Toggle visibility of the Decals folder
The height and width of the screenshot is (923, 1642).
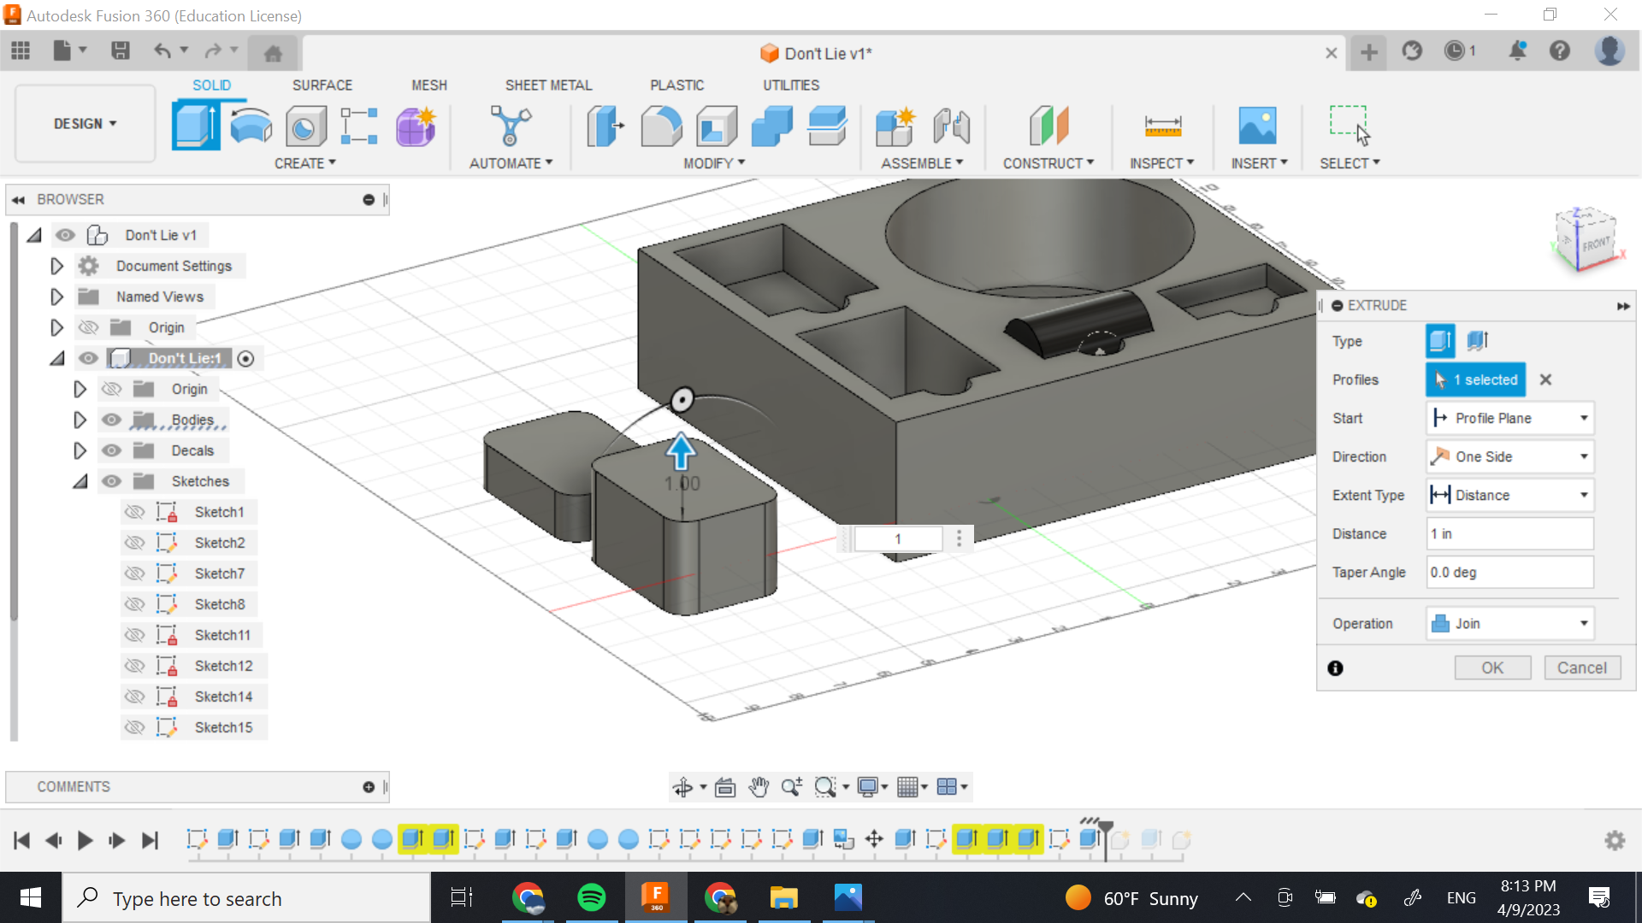click(111, 450)
